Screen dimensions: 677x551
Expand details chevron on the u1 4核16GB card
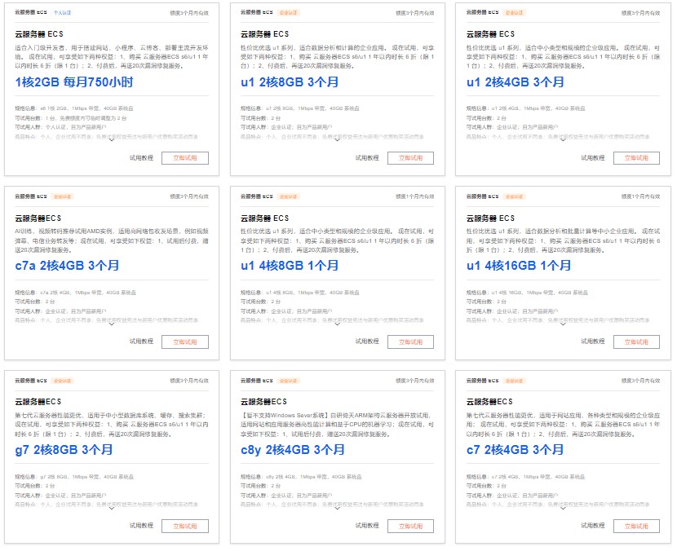(x=563, y=324)
